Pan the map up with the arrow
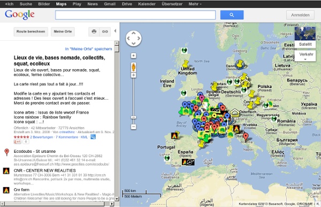The image size is (321, 207). coord(133,33)
